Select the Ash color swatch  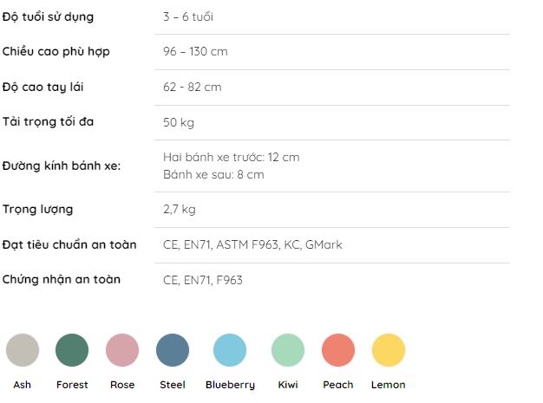tap(23, 350)
